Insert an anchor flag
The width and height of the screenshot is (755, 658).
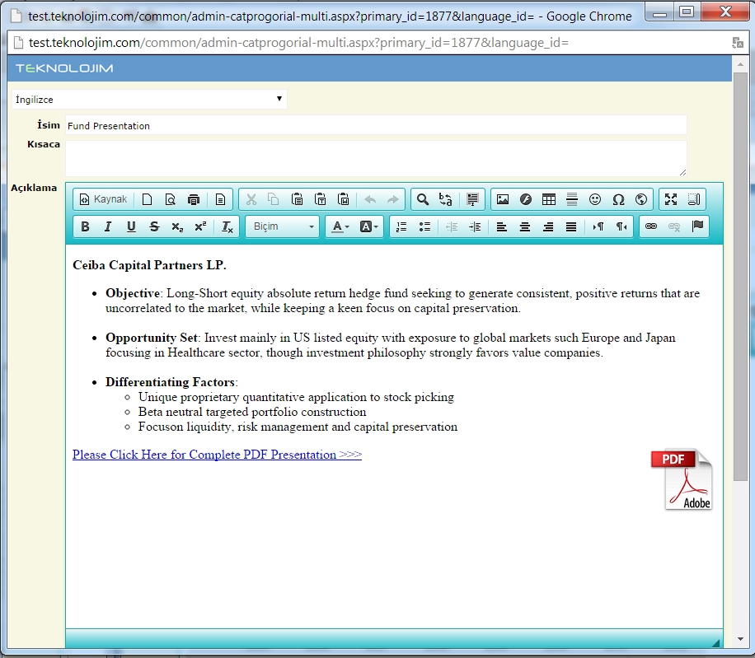click(697, 226)
